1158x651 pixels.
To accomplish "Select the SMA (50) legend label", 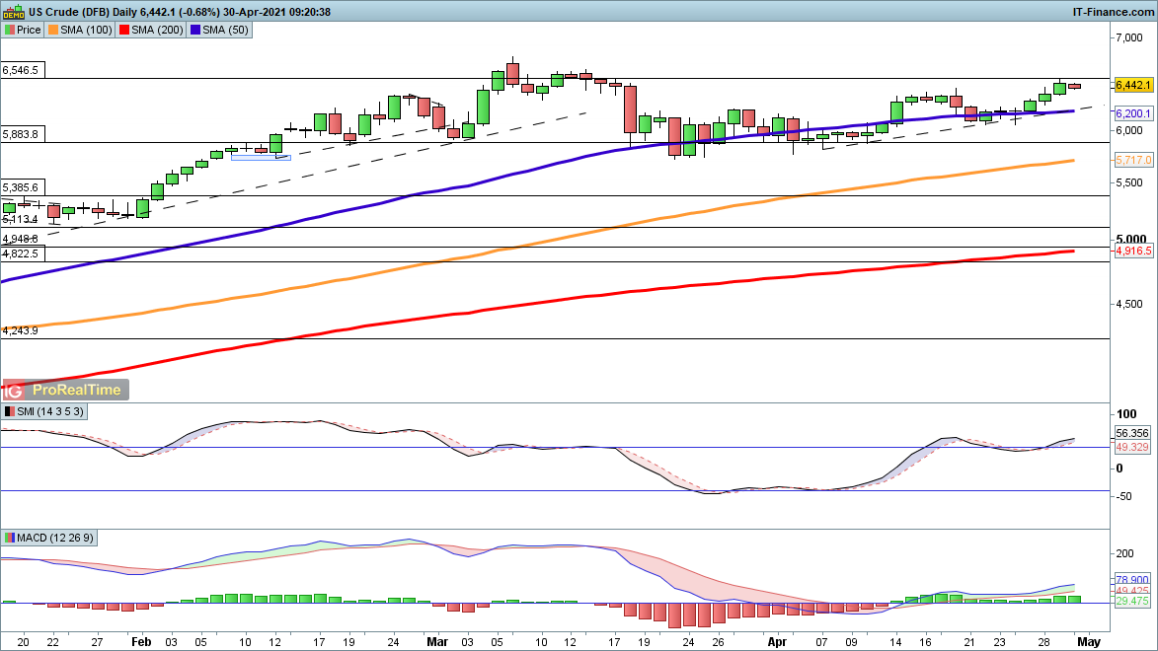I will pos(225,31).
